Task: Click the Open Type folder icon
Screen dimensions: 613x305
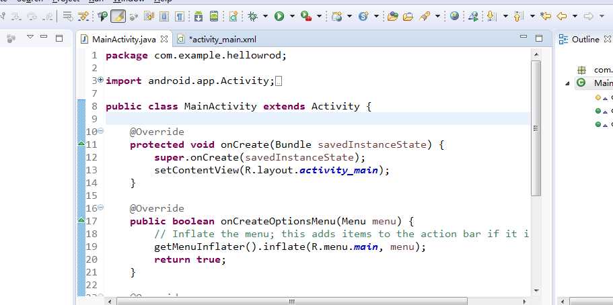Action: point(393,16)
